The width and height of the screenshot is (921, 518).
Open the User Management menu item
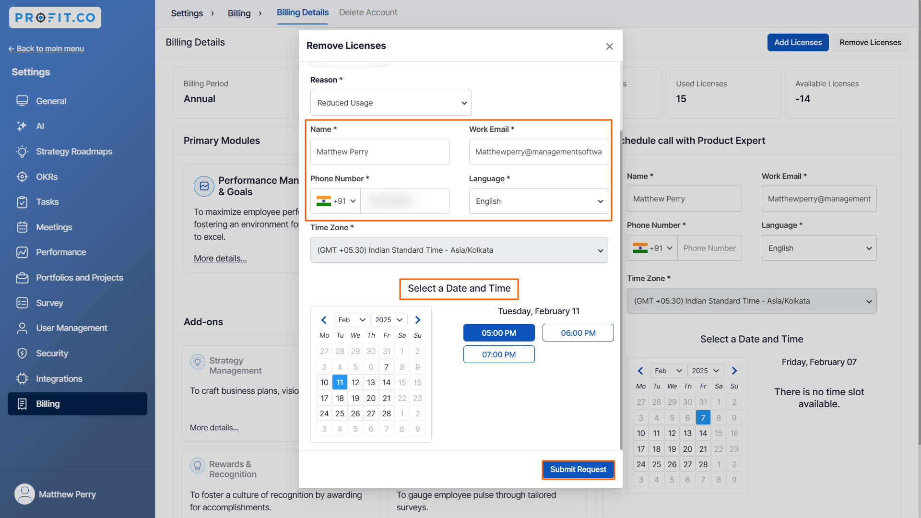[x=71, y=328]
